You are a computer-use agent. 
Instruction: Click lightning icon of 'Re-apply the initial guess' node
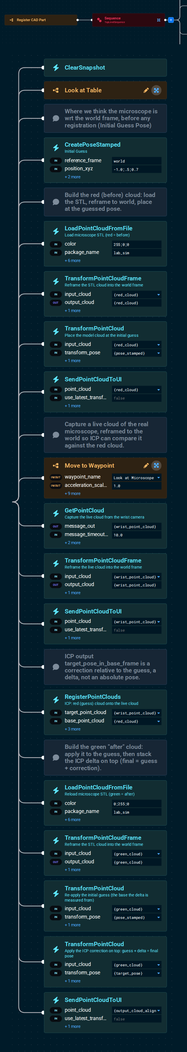pyautogui.click(x=56, y=894)
